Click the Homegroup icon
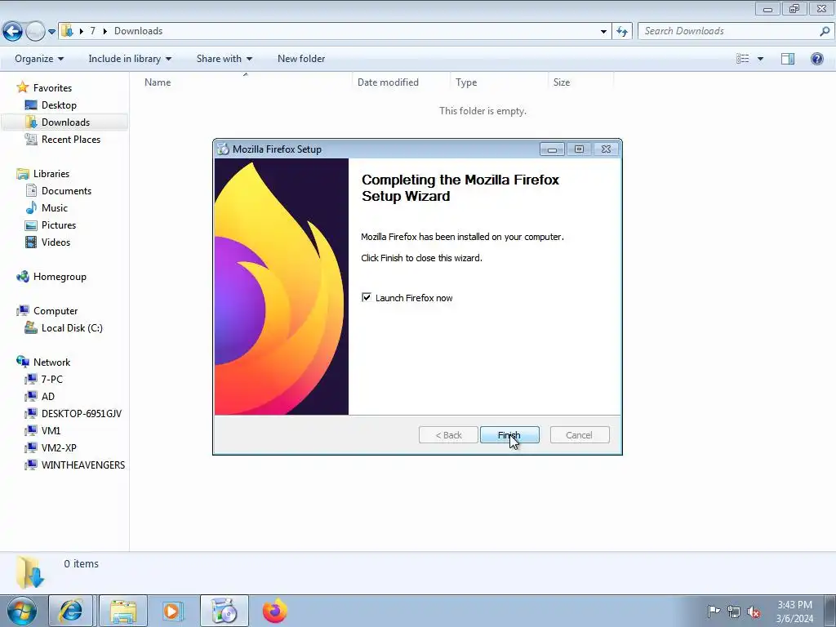Viewport: 836px width, 627px height. (x=22, y=277)
